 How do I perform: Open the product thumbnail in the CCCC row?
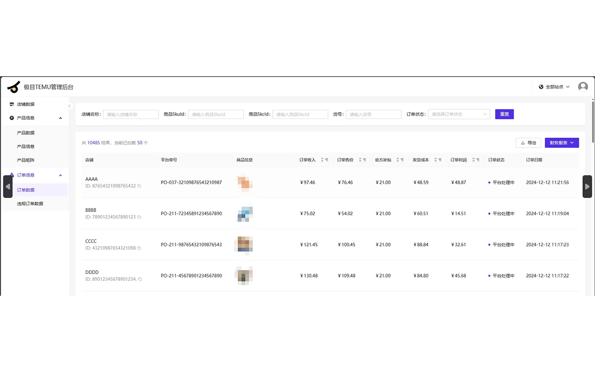[245, 245]
